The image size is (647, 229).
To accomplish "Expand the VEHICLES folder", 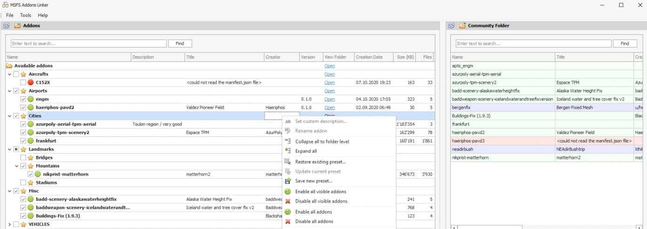I will (x=10, y=224).
